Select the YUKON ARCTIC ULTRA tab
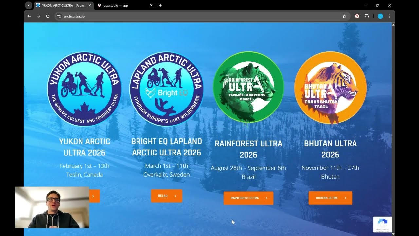The width and height of the screenshot is (419, 236). pos(64,5)
